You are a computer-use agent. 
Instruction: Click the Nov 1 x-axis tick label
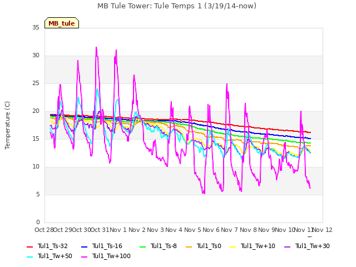[118, 230]
